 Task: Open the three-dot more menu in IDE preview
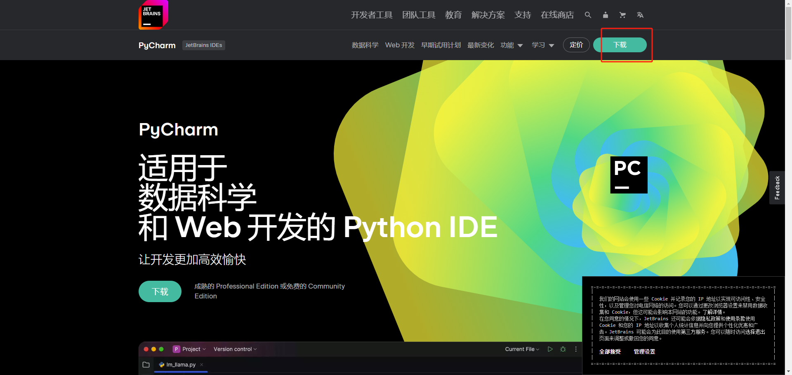[x=576, y=349]
